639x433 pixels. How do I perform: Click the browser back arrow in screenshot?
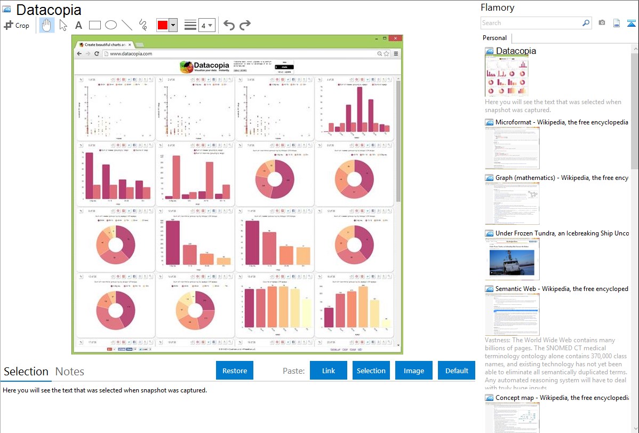[79, 53]
